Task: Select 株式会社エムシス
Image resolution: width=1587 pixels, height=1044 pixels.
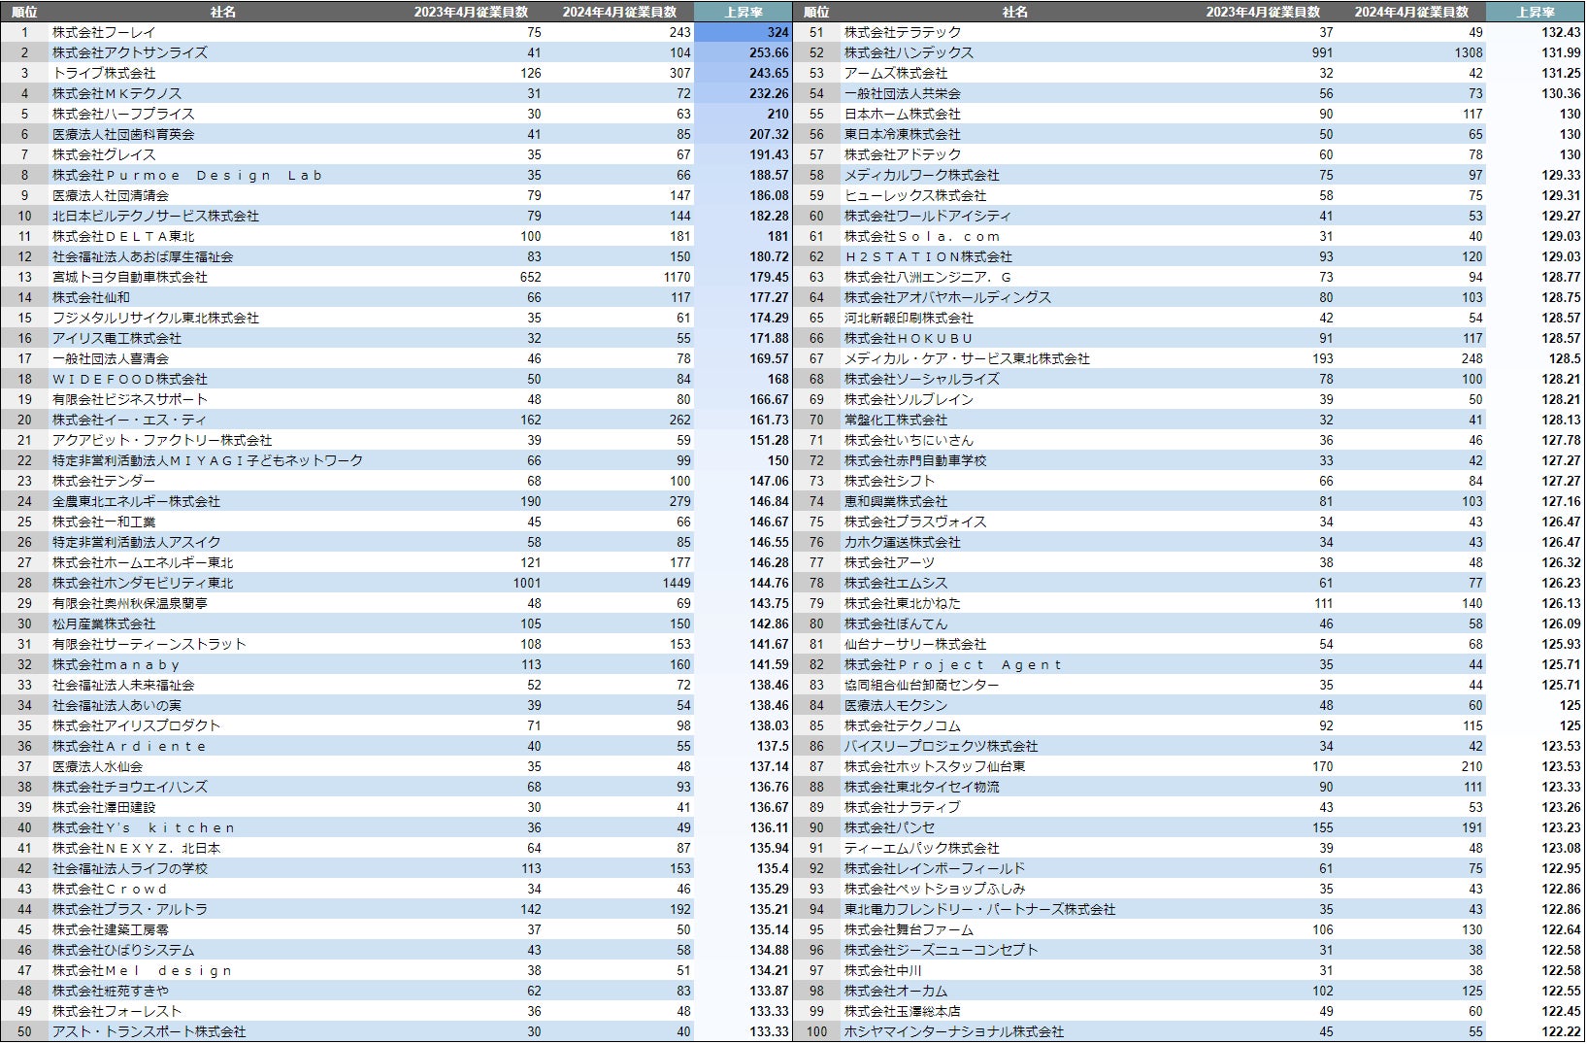Action: [x=896, y=583]
